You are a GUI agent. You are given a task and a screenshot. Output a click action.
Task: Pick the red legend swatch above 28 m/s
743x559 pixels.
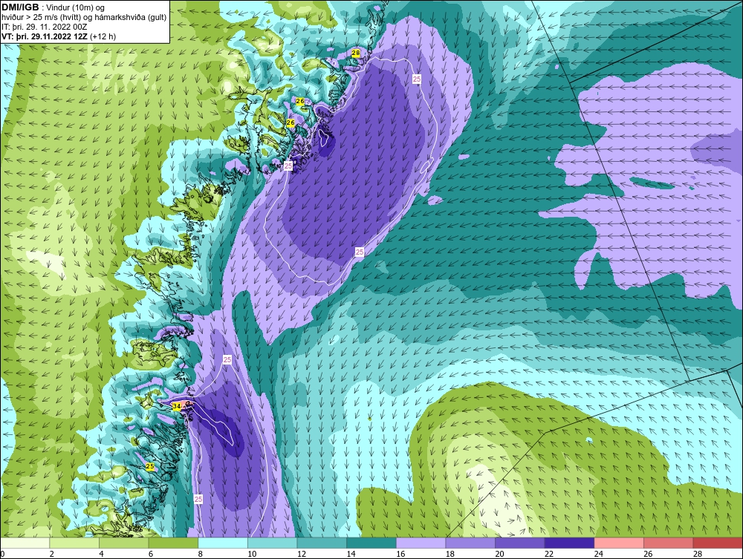(718, 543)
